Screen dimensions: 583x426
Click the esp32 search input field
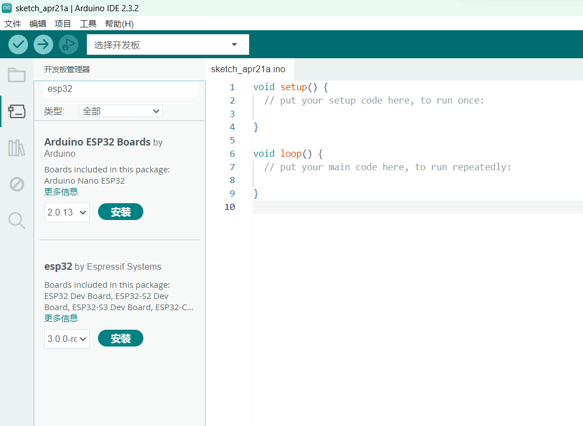(121, 89)
